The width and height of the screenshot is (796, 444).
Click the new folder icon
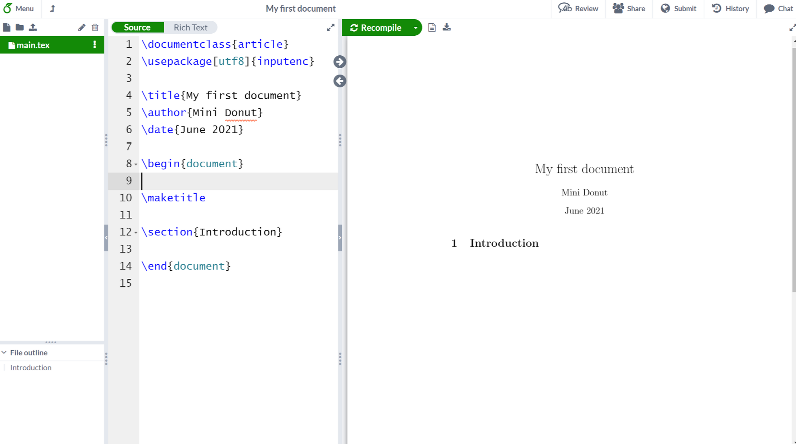pyautogui.click(x=20, y=27)
